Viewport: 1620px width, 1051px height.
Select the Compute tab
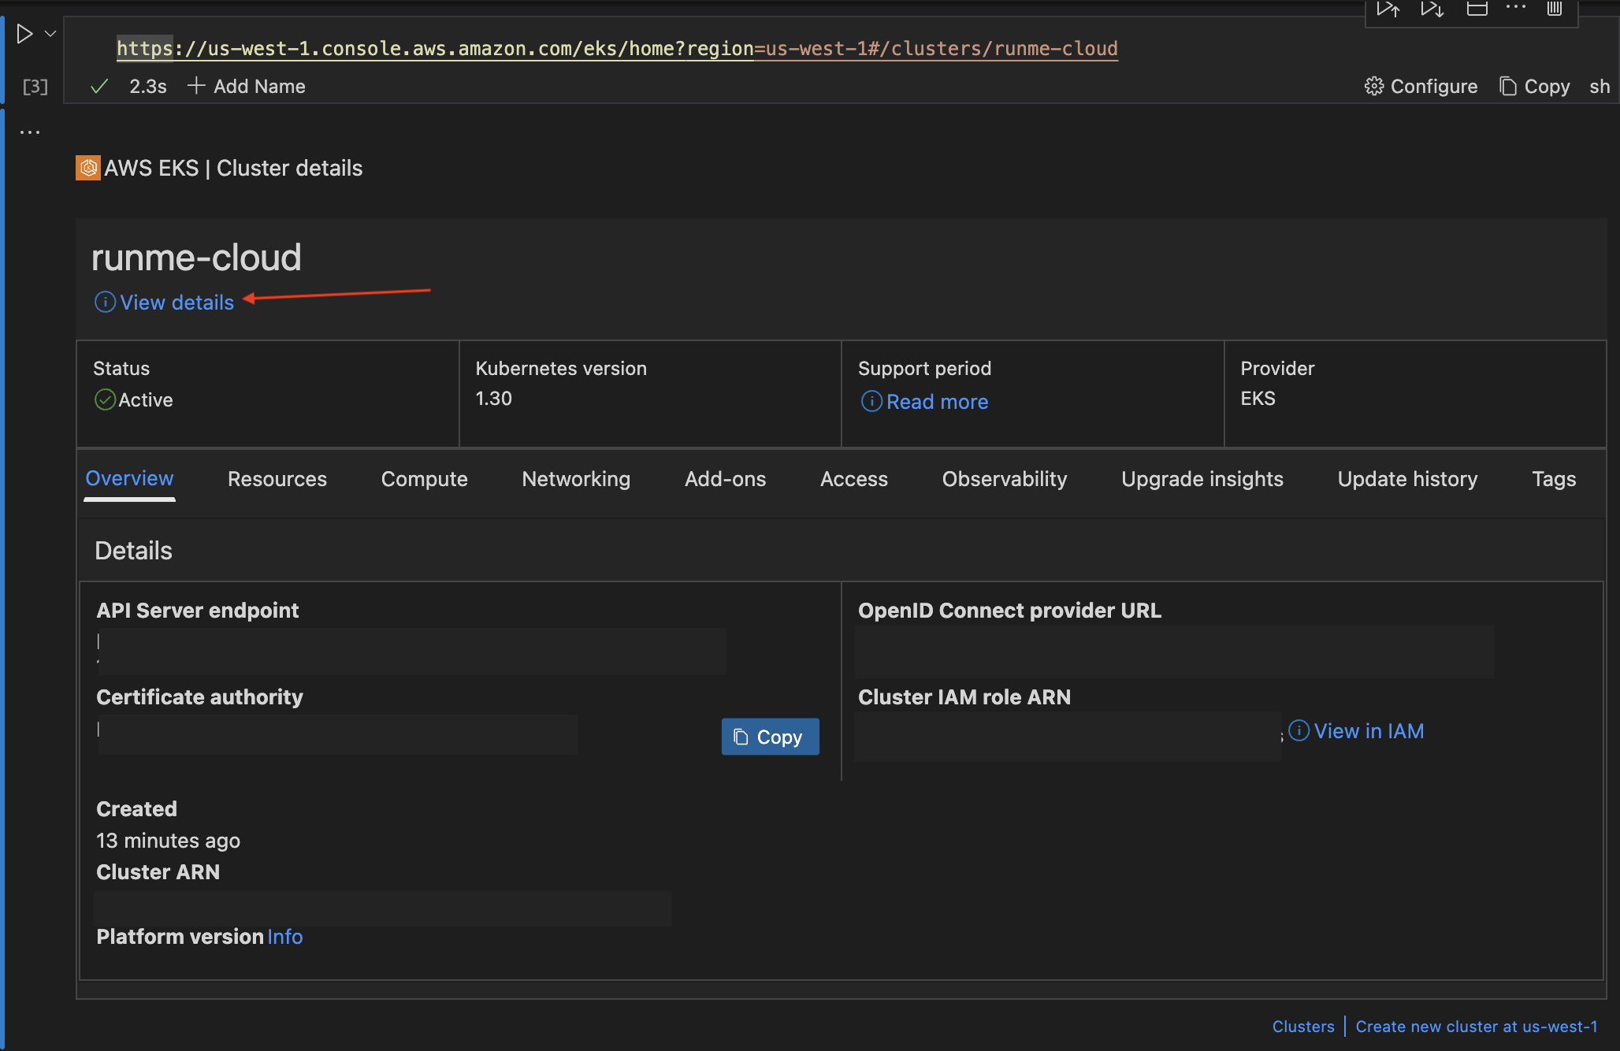pyautogui.click(x=424, y=478)
